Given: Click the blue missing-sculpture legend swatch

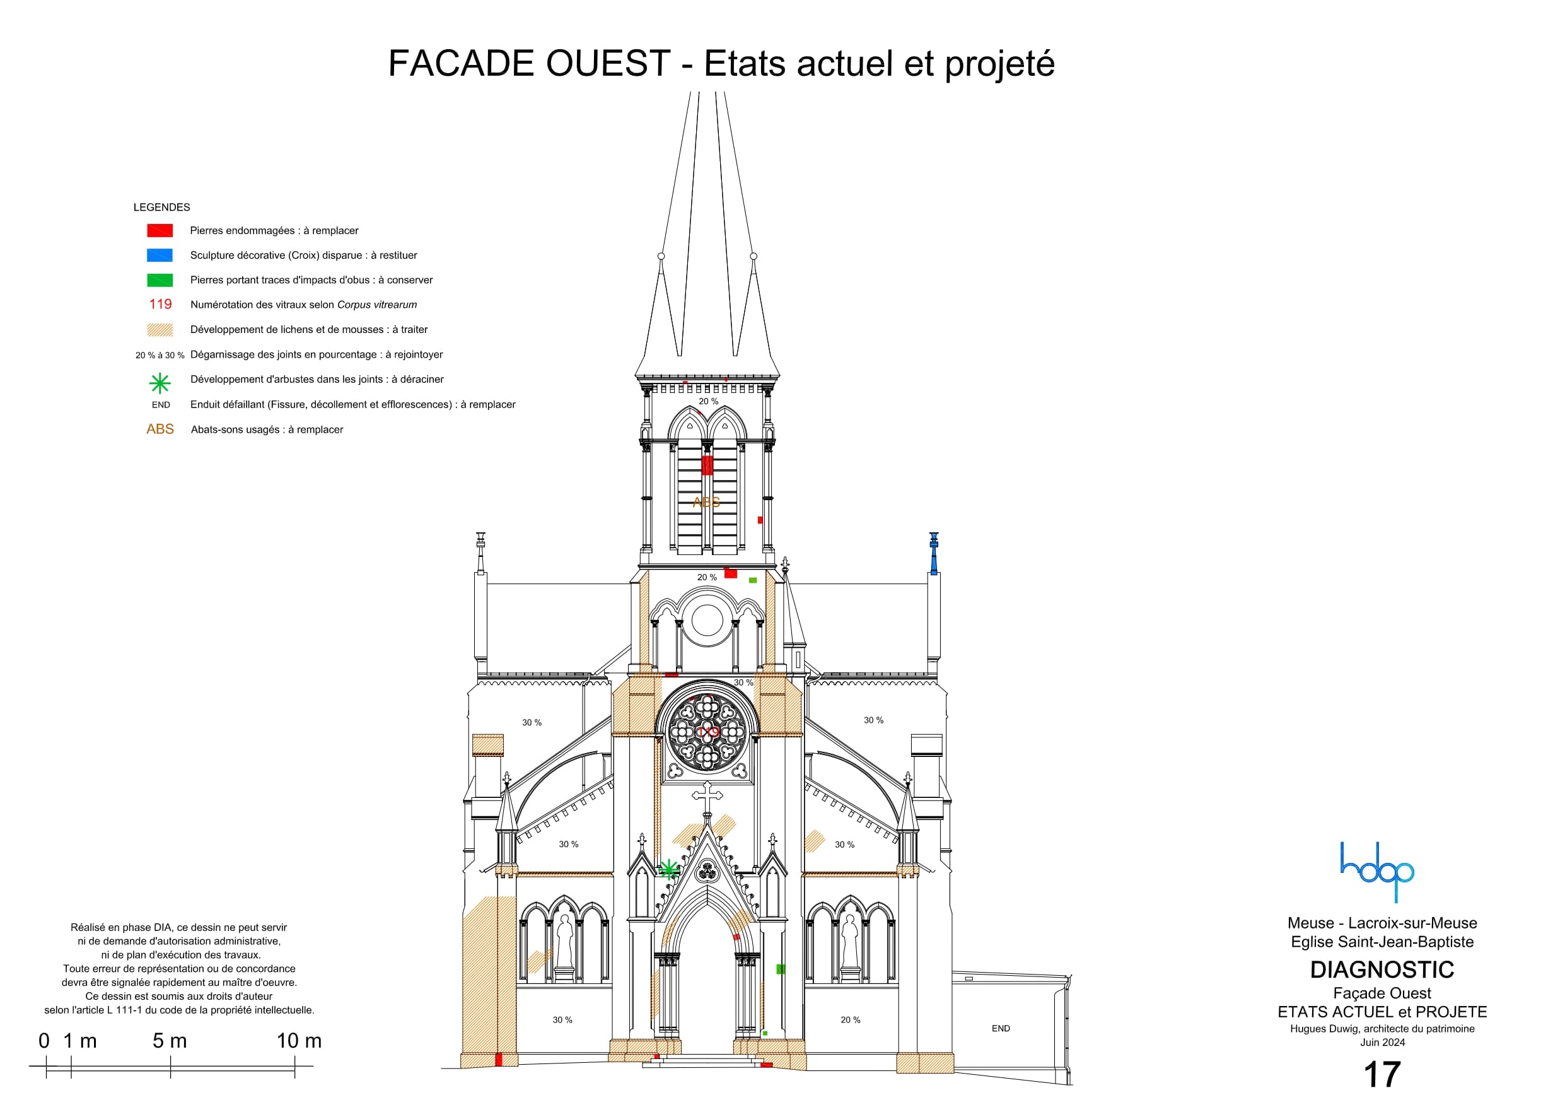Looking at the screenshot, I should [160, 255].
